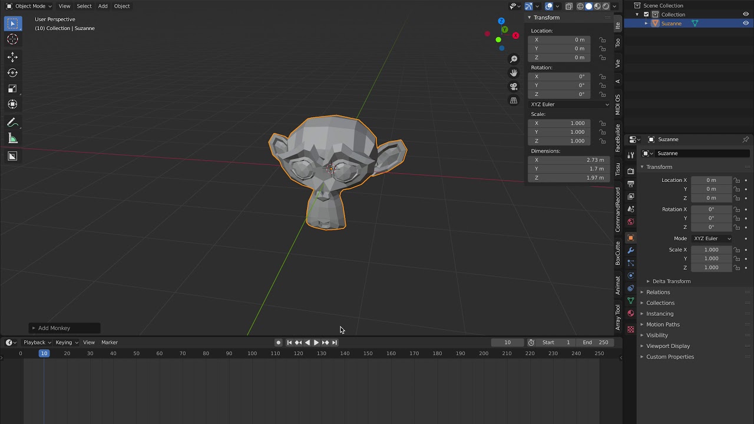Open the Object menu
Image resolution: width=754 pixels, height=424 pixels.
tap(122, 6)
